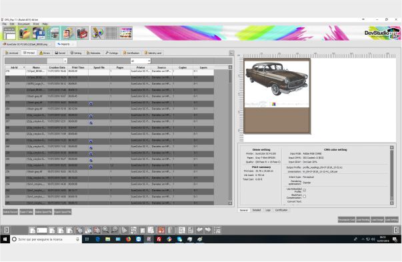Switch to the Detailed tab below settings

coord(257,210)
